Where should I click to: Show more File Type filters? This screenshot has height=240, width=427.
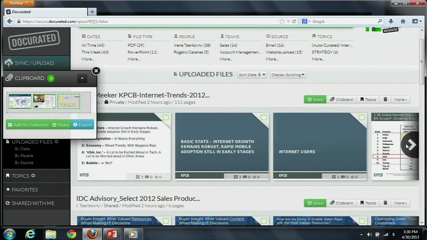coord(134,59)
